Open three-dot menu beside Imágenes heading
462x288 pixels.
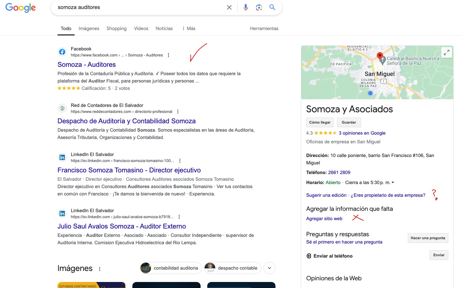(99, 269)
